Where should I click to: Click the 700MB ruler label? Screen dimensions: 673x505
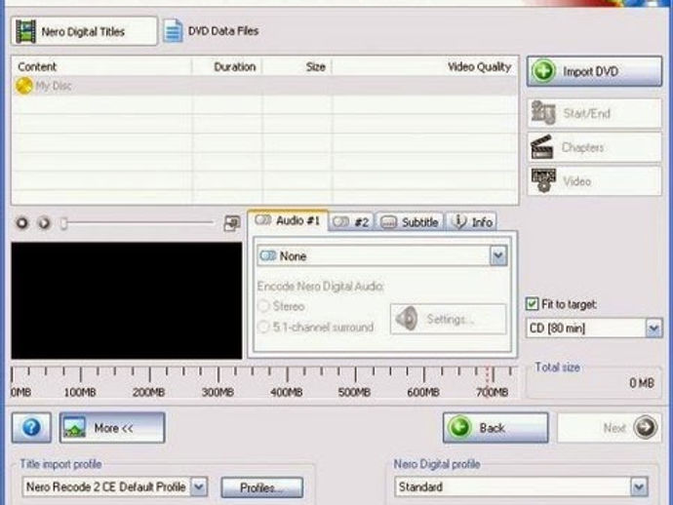[492, 392]
